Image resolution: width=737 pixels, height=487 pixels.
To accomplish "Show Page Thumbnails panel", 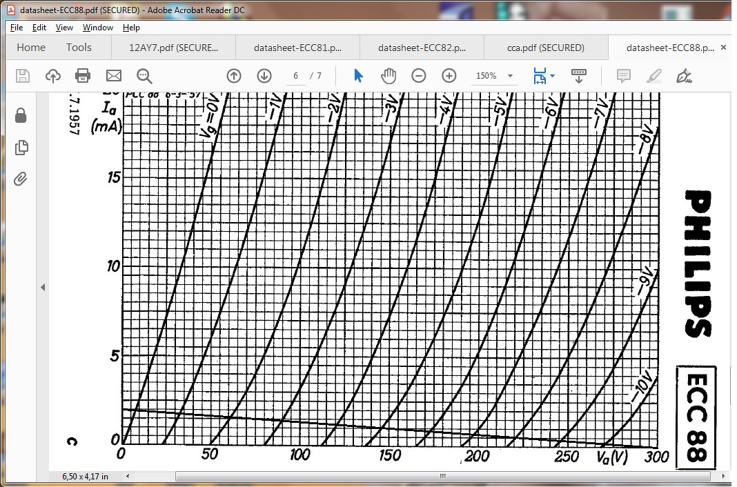I will point(21,148).
